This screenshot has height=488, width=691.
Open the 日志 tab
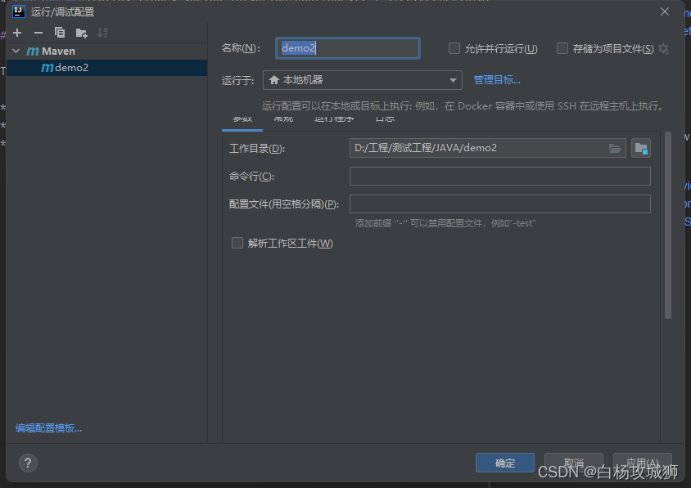pyautogui.click(x=385, y=119)
